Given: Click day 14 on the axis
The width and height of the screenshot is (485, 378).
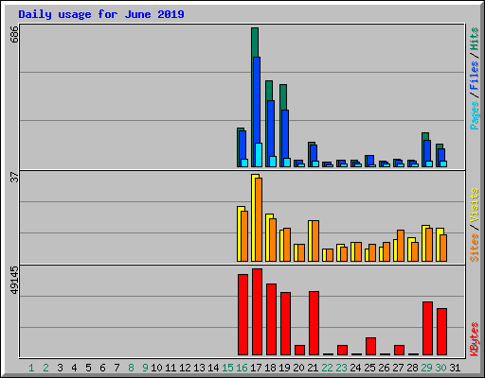Looking at the screenshot, I should (213, 368).
